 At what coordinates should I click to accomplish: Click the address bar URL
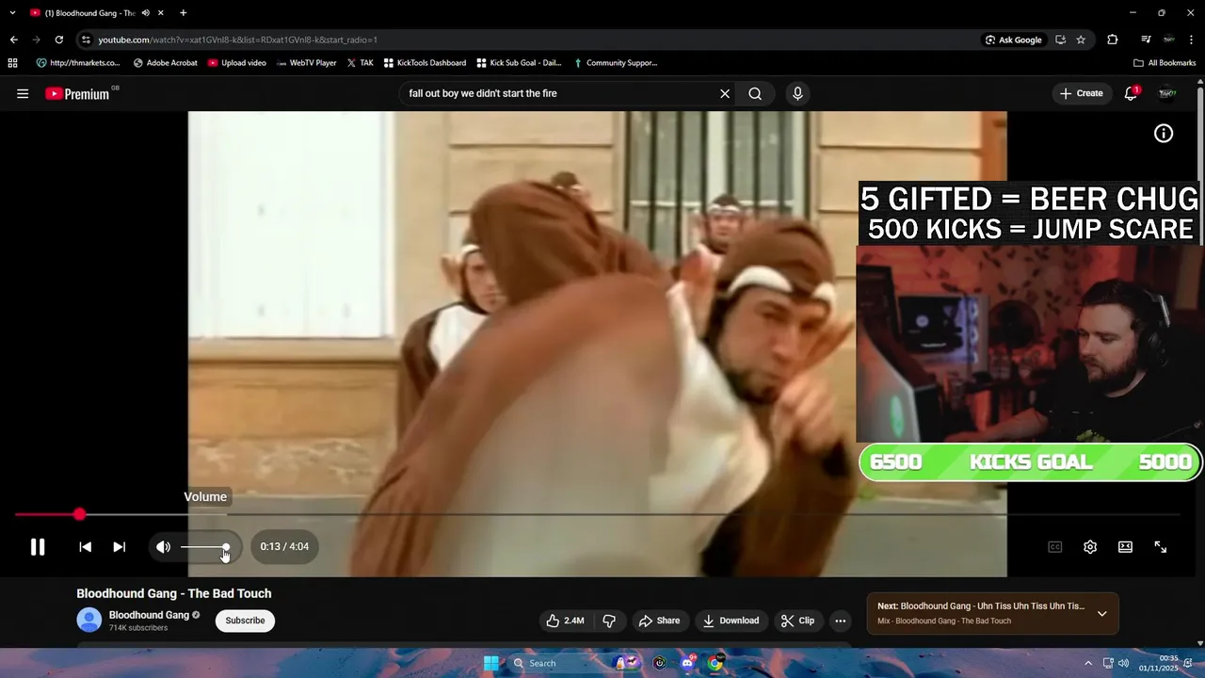[238, 40]
